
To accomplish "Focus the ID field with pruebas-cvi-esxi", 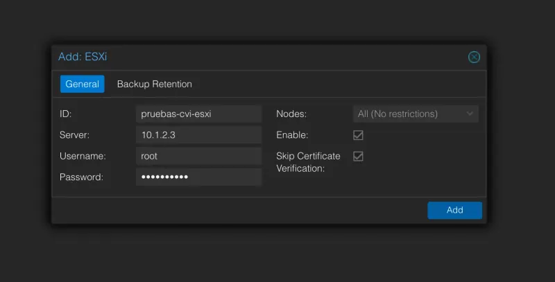I will tap(198, 114).
